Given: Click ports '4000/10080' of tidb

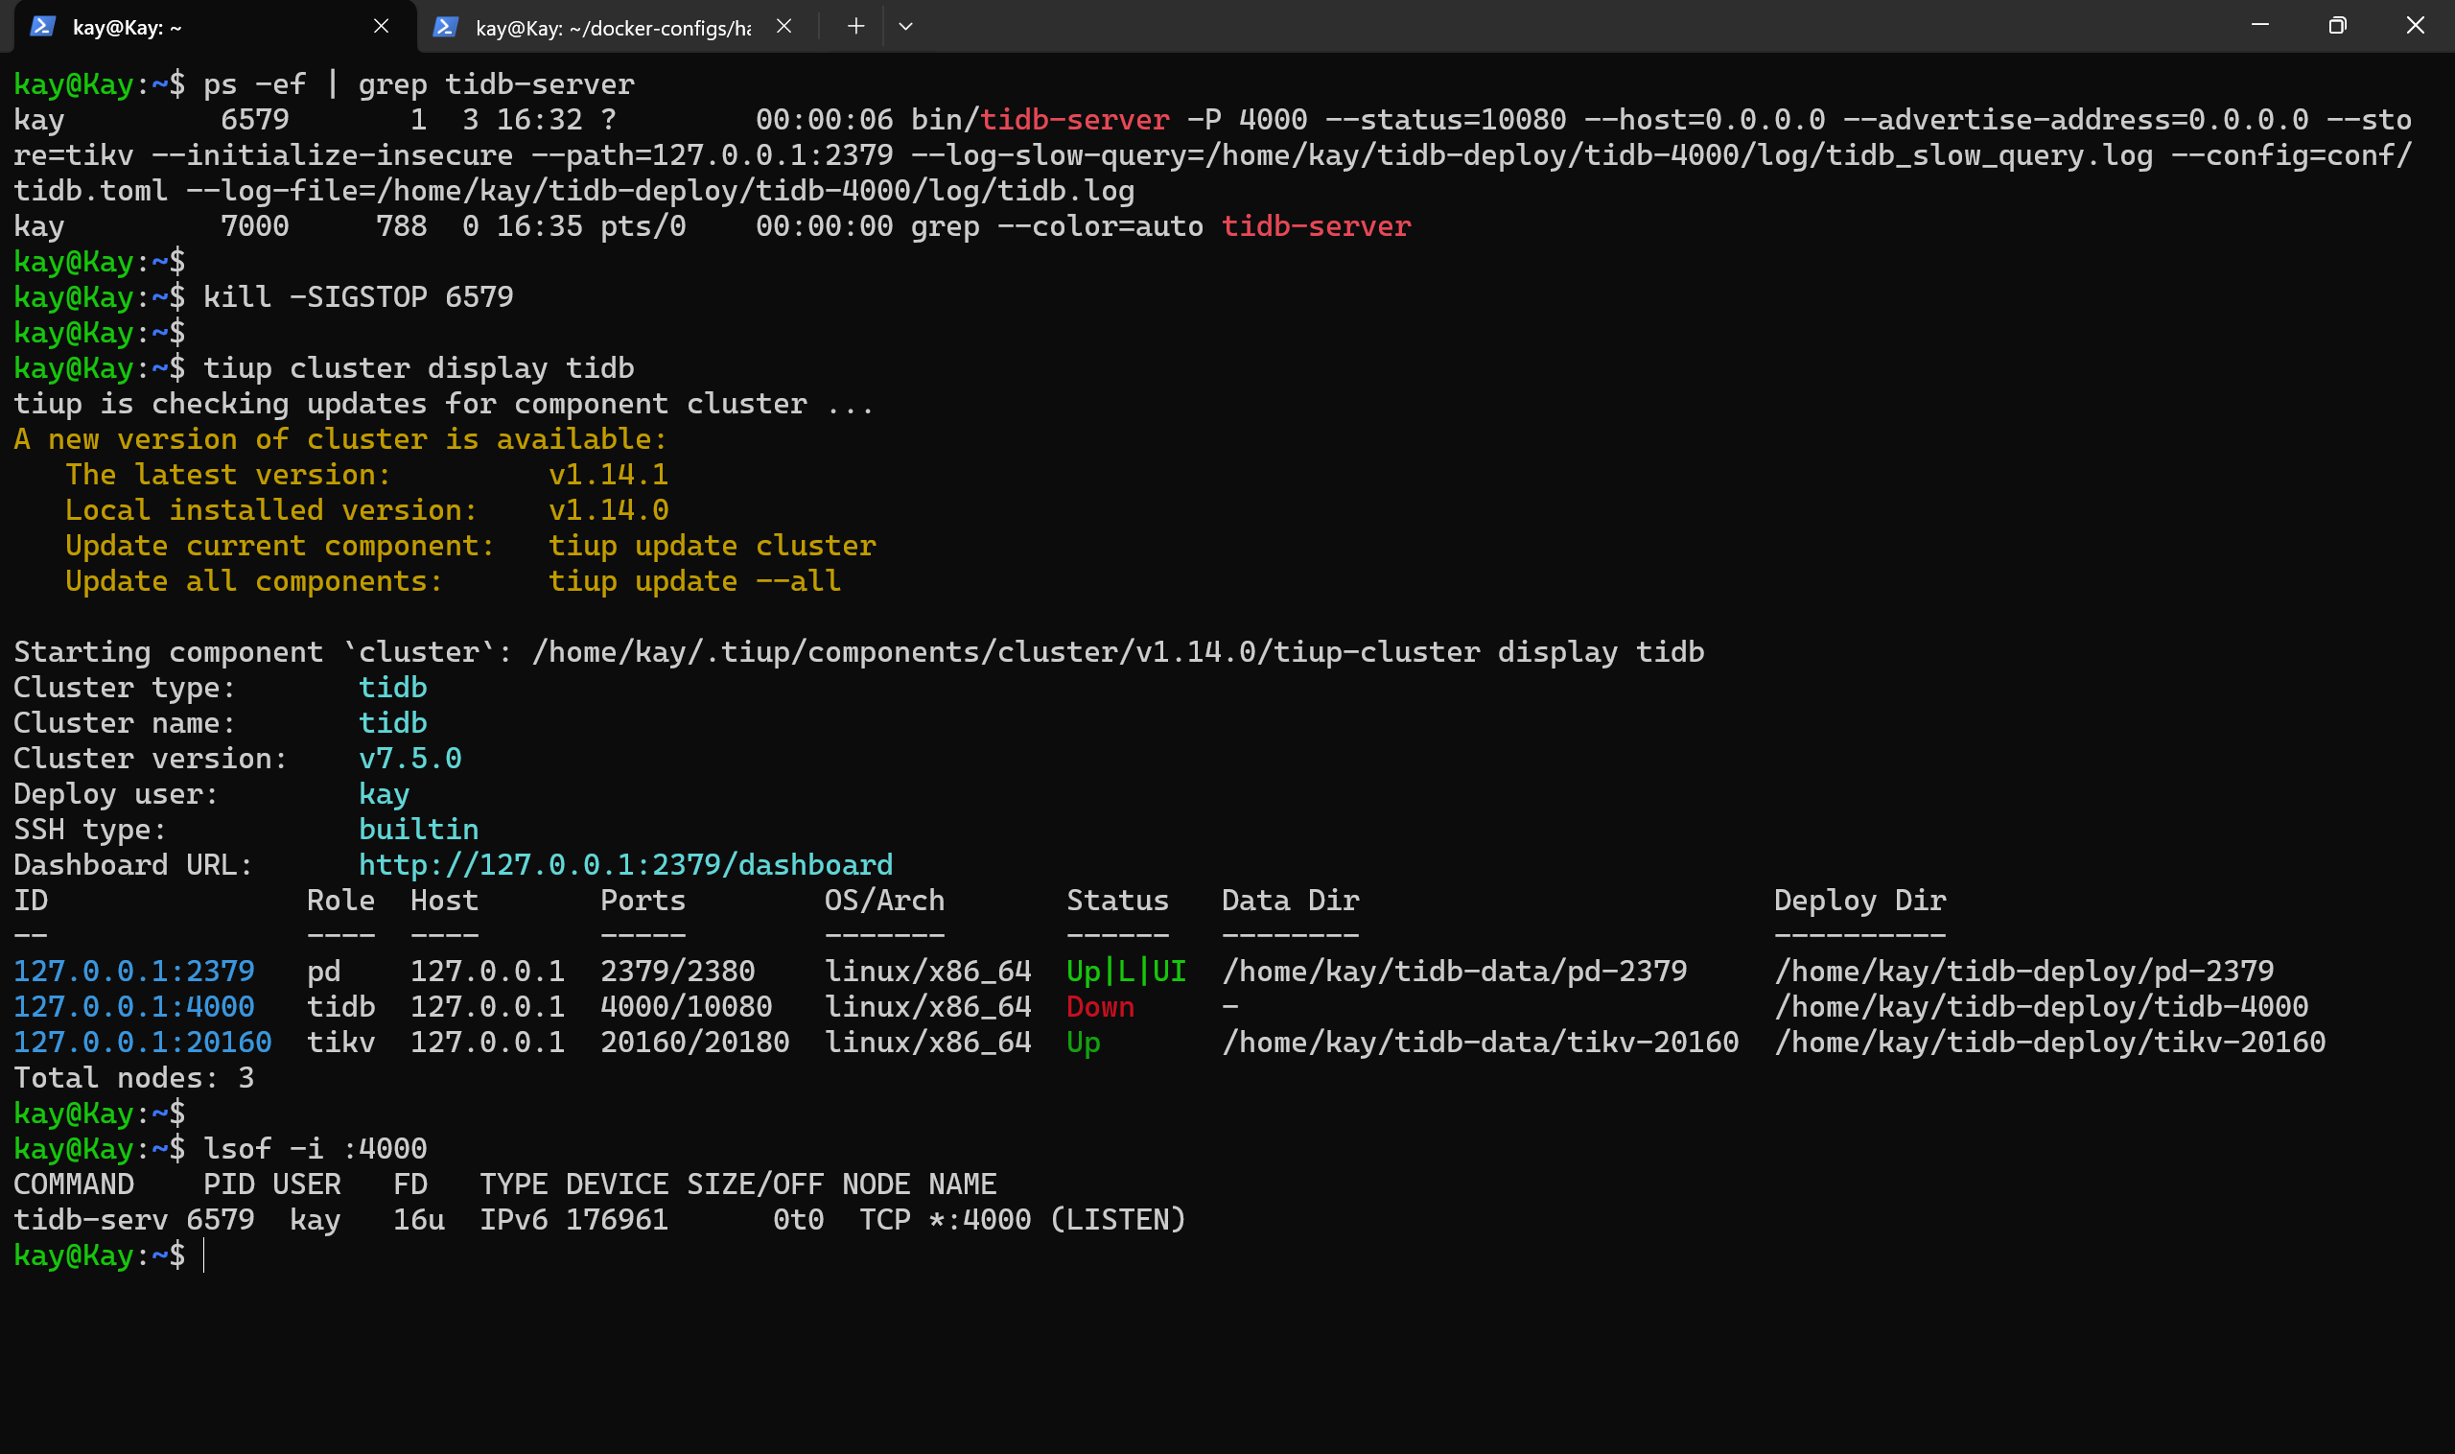Looking at the screenshot, I should pos(686,1006).
